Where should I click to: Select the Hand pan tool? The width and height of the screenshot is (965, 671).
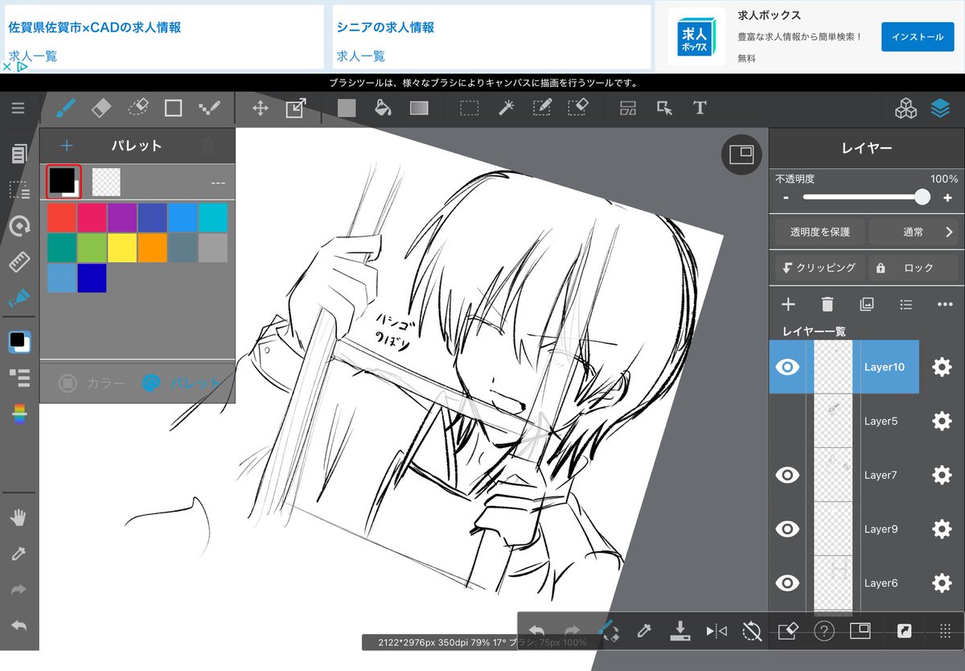19,517
